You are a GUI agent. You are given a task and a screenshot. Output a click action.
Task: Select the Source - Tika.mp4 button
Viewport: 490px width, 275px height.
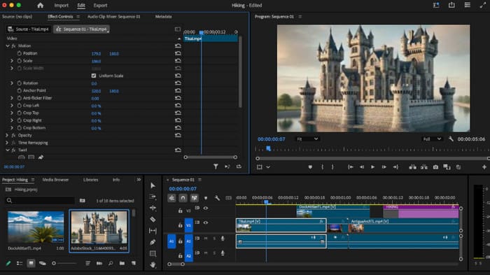[29, 29]
